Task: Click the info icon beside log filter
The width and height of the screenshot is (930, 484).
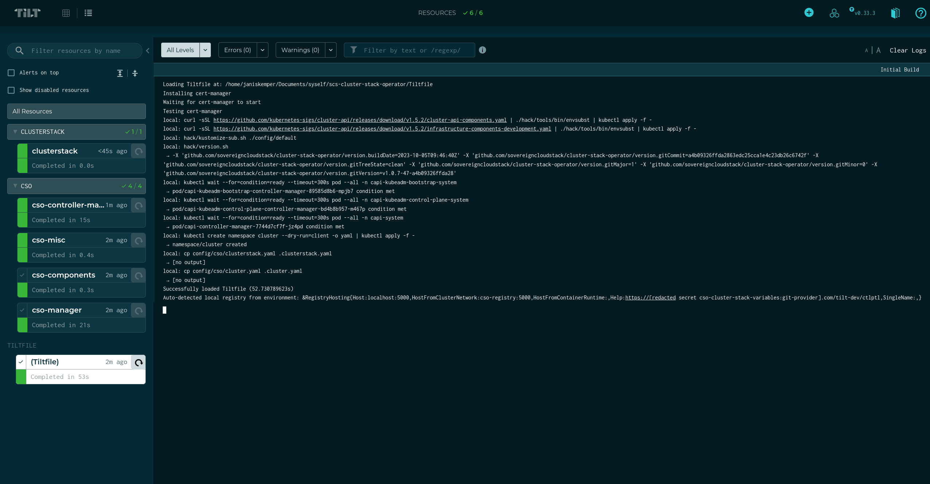Action: (x=483, y=50)
